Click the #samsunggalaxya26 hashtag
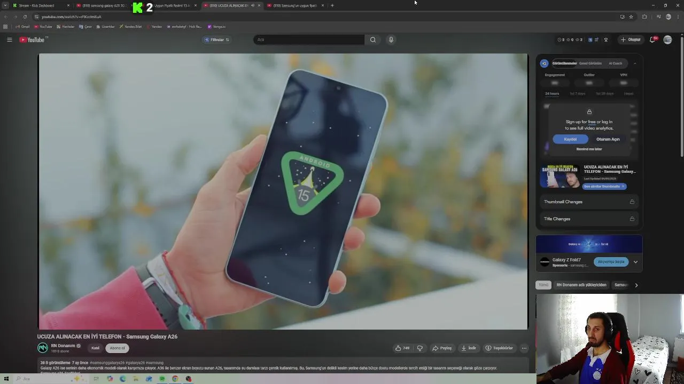 point(107,363)
